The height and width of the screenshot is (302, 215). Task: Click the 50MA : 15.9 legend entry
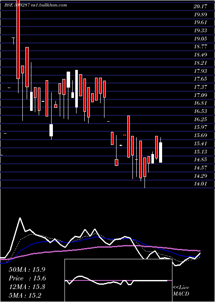point(27,270)
